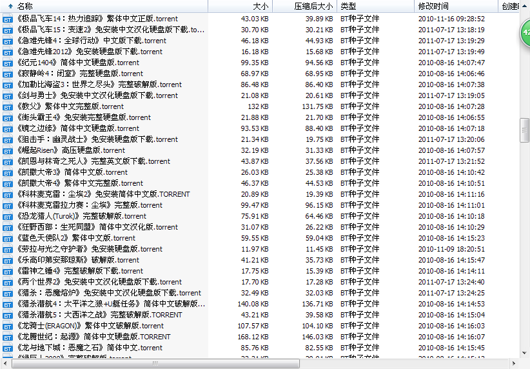Click modified time 2011-07-17 13:21:52
This screenshot has height=369, width=530.
(451, 161)
